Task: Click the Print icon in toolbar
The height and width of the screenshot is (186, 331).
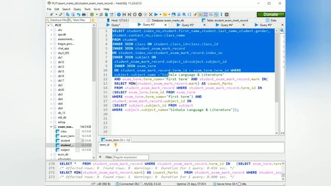Action: [x=84, y=14]
